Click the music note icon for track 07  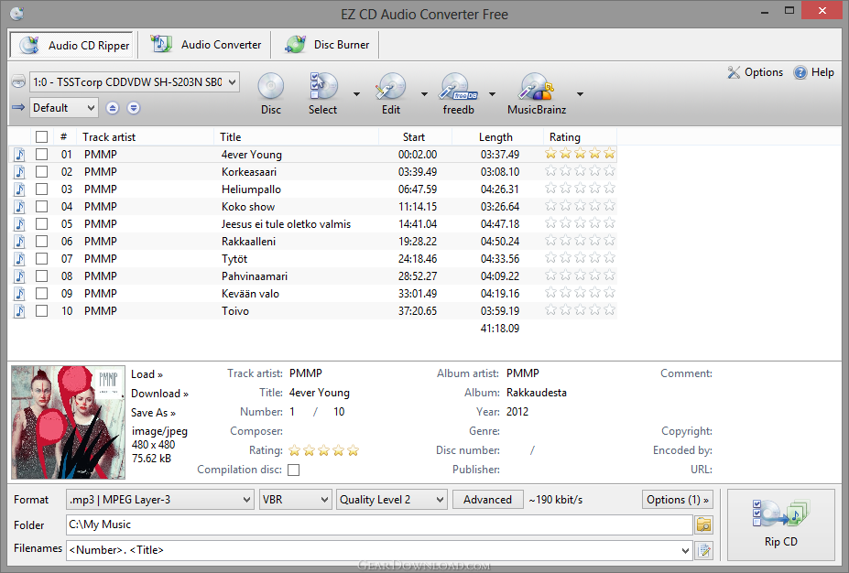(19, 259)
